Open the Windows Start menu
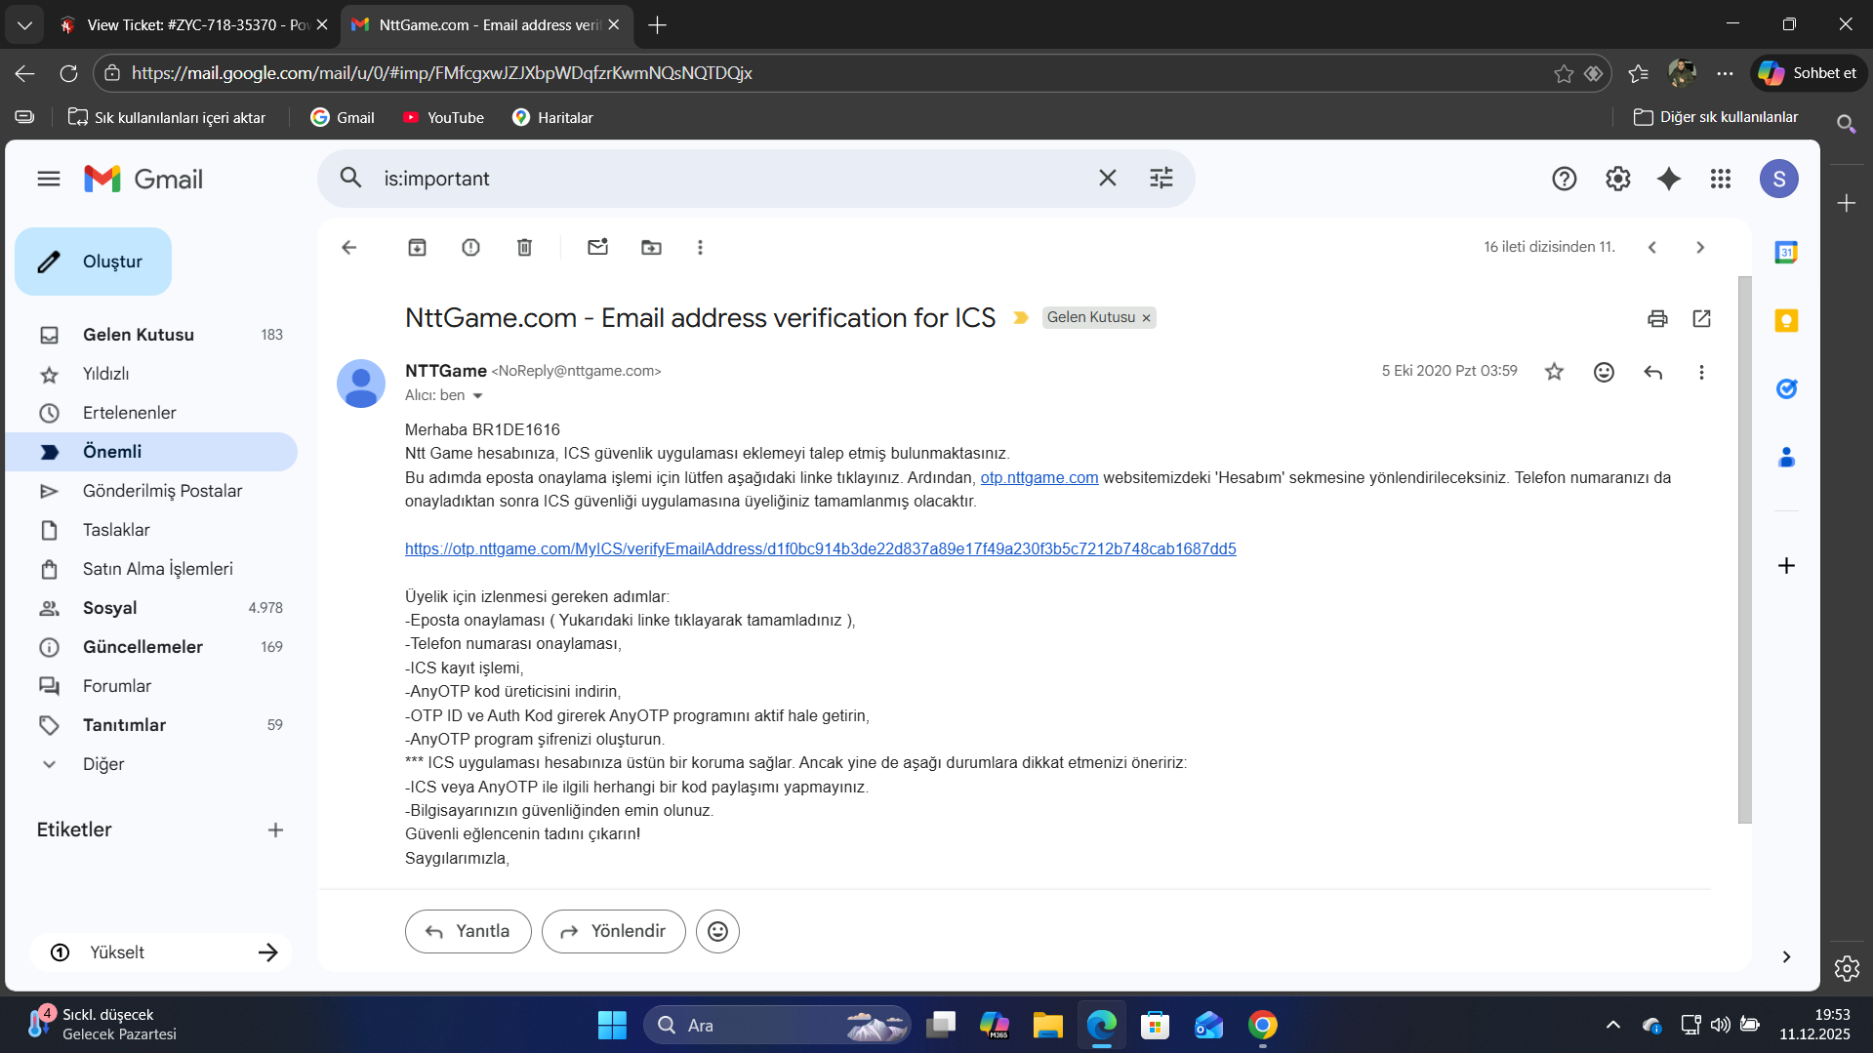Viewport: 1873px width, 1053px height. point(612,1026)
